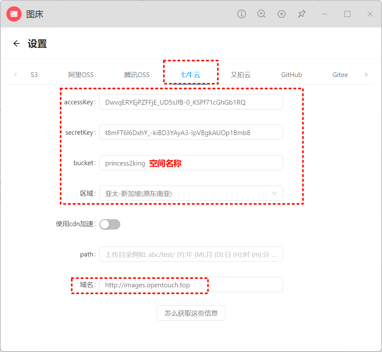Open the info (about) icon
This screenshot has width=382, height=352.
point(242,14)
